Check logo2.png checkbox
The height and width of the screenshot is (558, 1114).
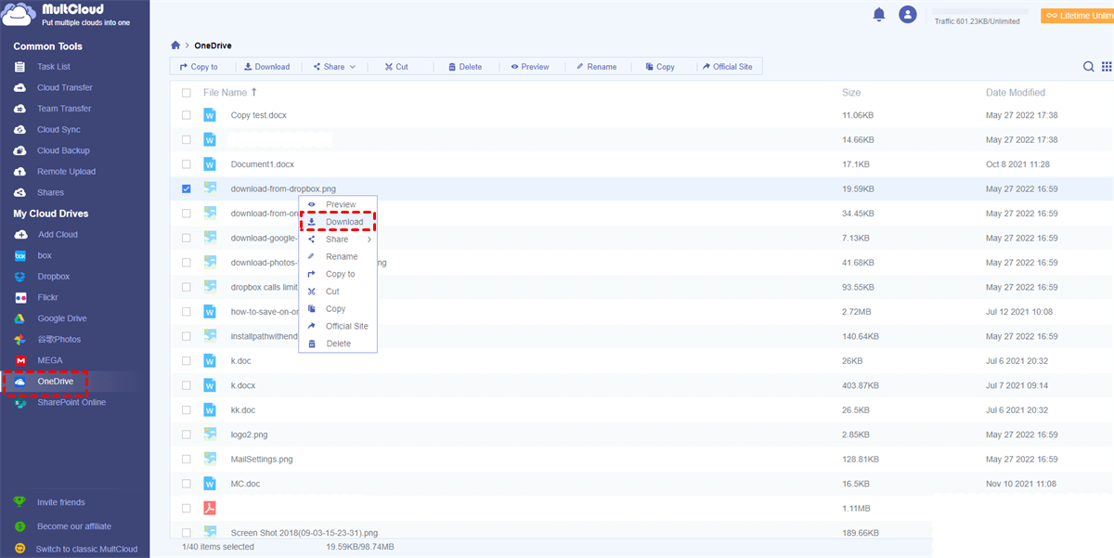tap(187, 435)
